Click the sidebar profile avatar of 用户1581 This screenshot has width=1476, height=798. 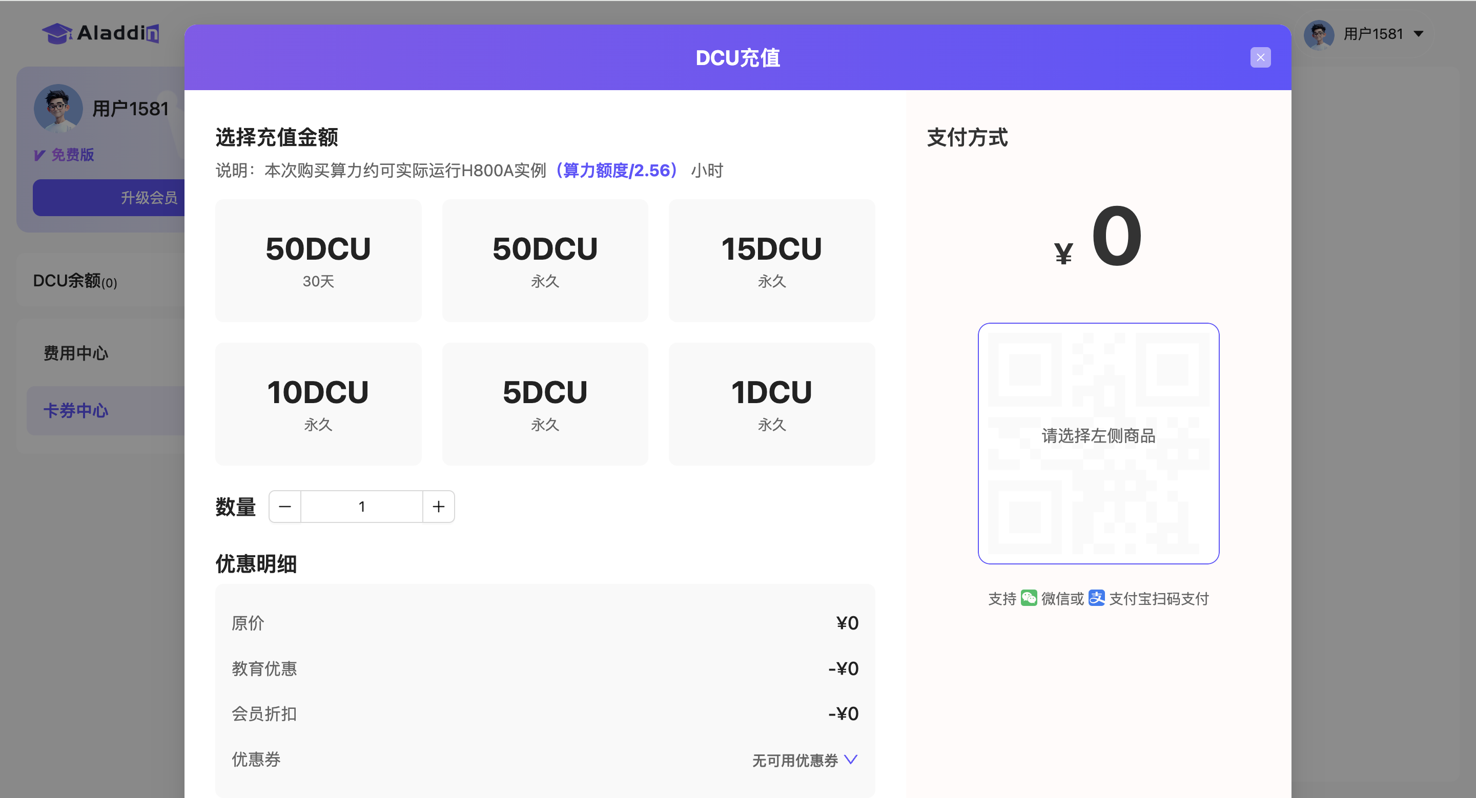(x=58, y=108)
